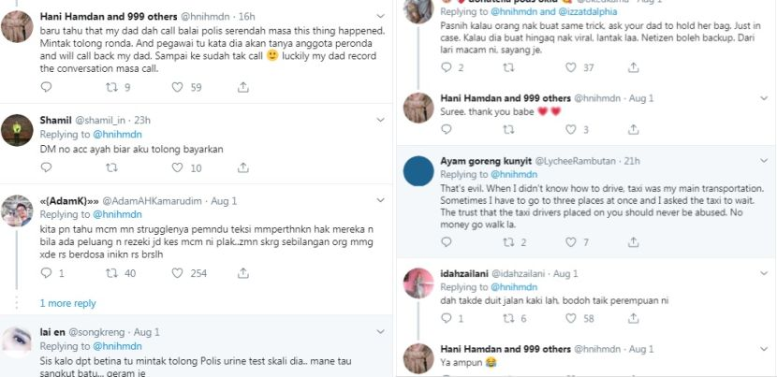Image resolution: width=777 pixels, height=377 pixels.
Task: Share Hani Hamdan's 16h tweet
Action: 244,87
